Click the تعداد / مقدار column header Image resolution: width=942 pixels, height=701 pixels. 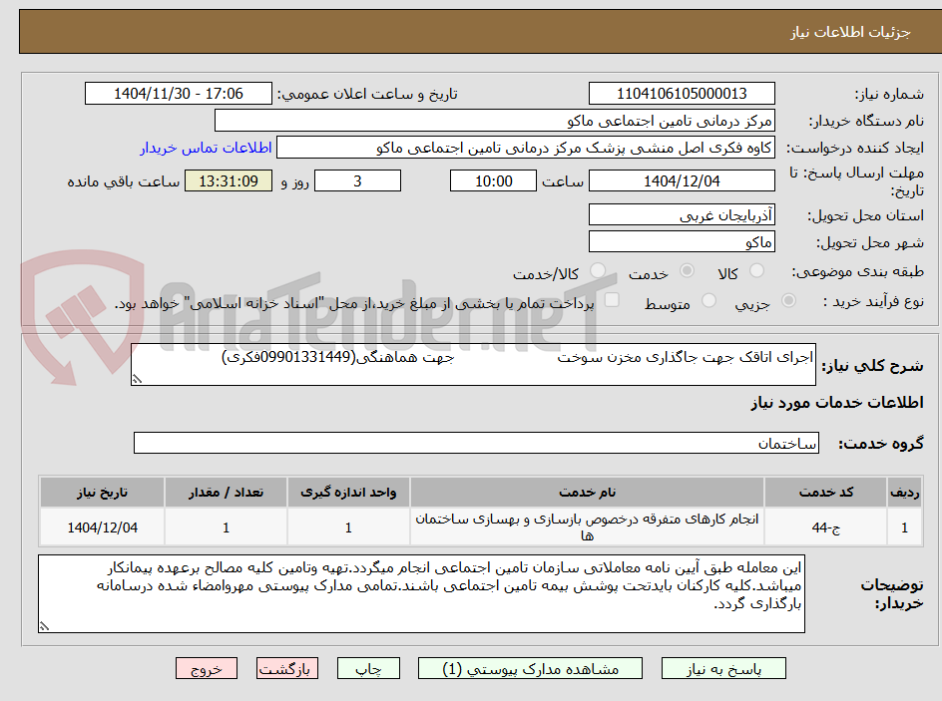click(x=226, y=493)
